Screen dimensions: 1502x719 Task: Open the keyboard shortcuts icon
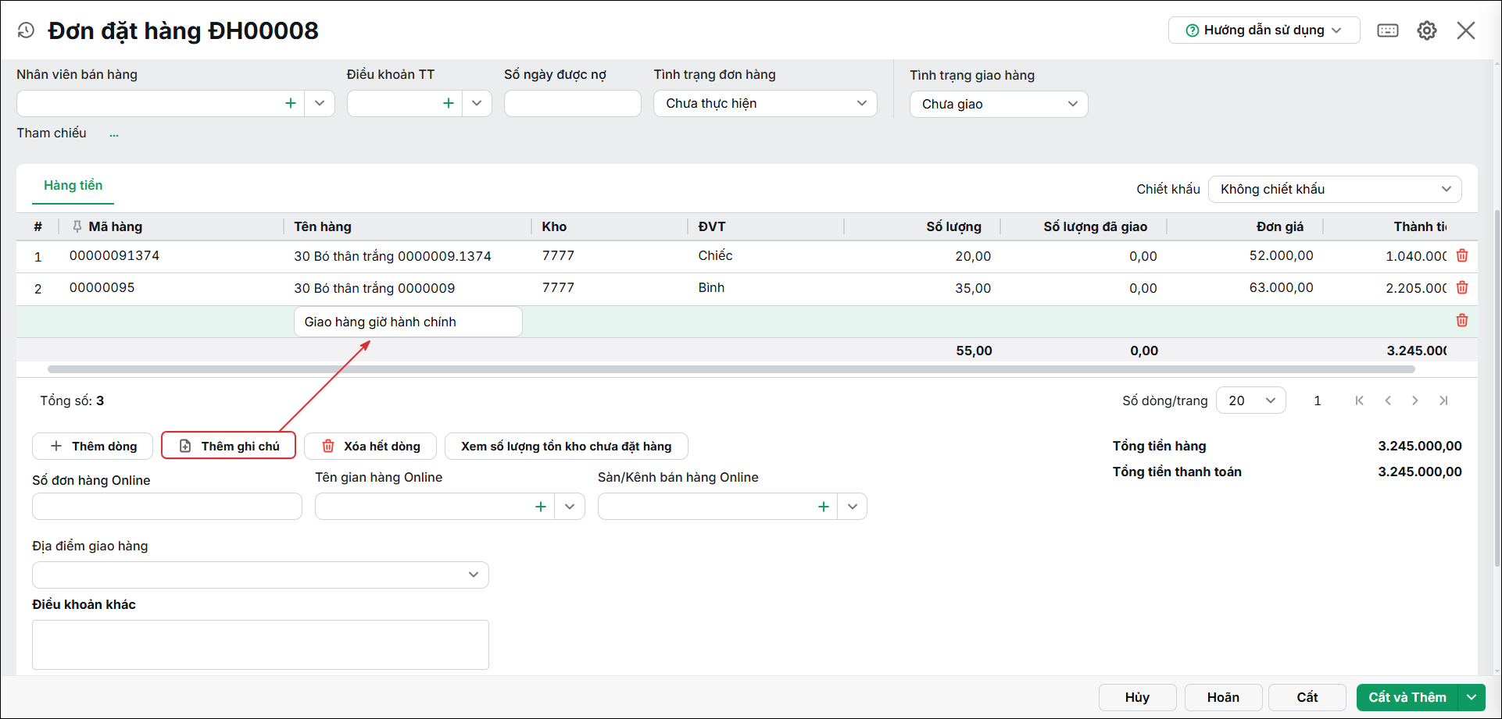tap(1388, 30)
